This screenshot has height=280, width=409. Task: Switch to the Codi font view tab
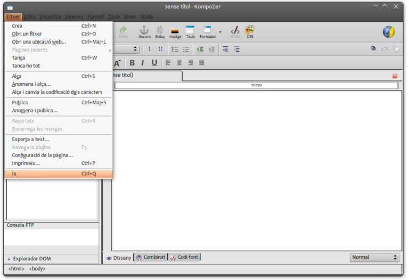(x=184, y=257)
